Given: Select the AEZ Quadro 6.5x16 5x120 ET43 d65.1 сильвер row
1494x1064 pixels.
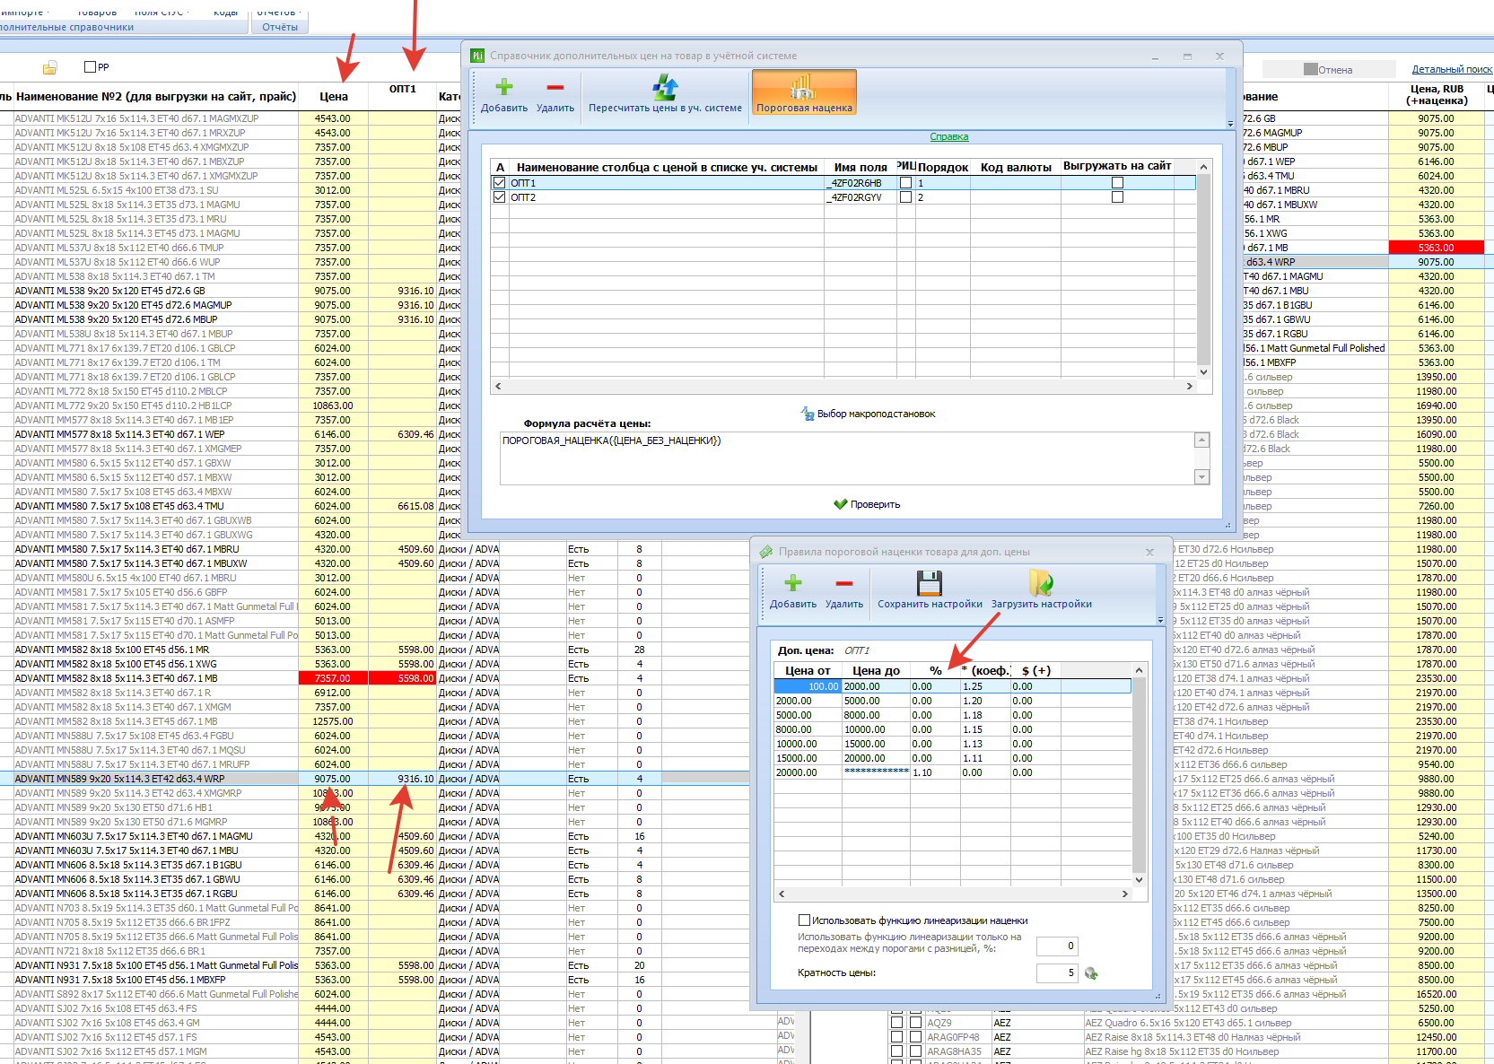Looking at the screenshot, I should [x=1187, y=1023].
